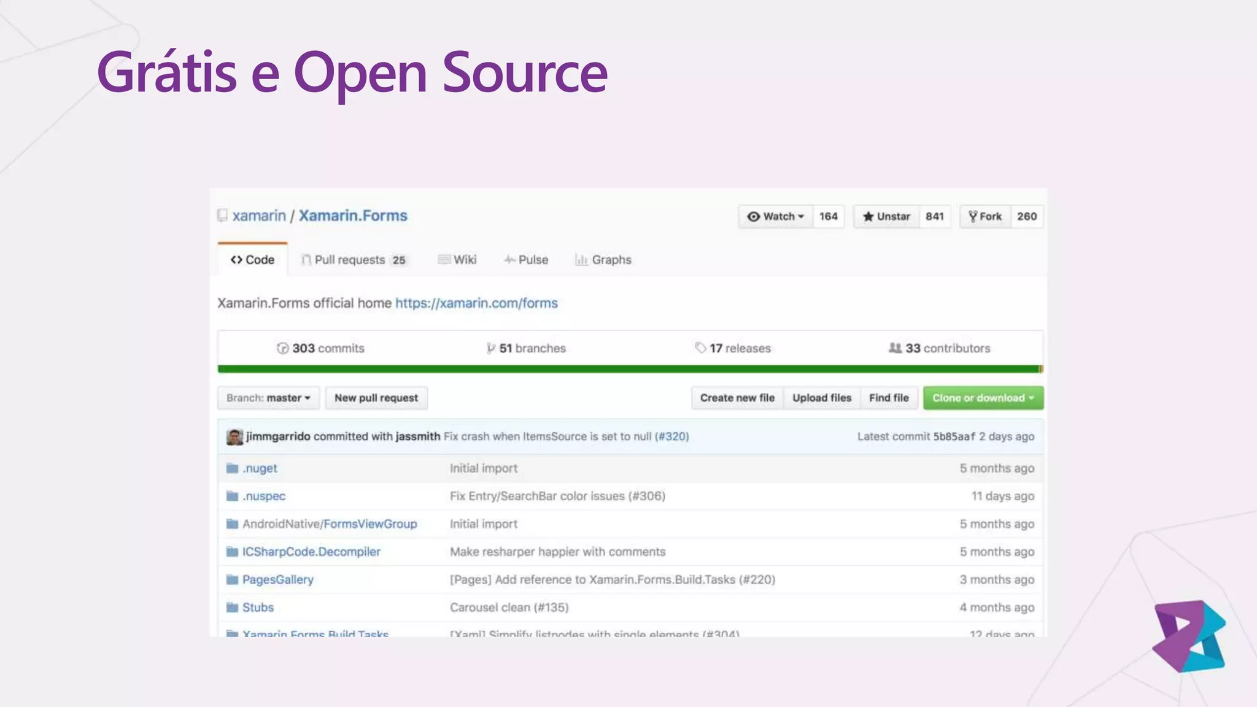Open commit 'Fix Entry/SearchBar color issues (#306)'

point(557,496)
